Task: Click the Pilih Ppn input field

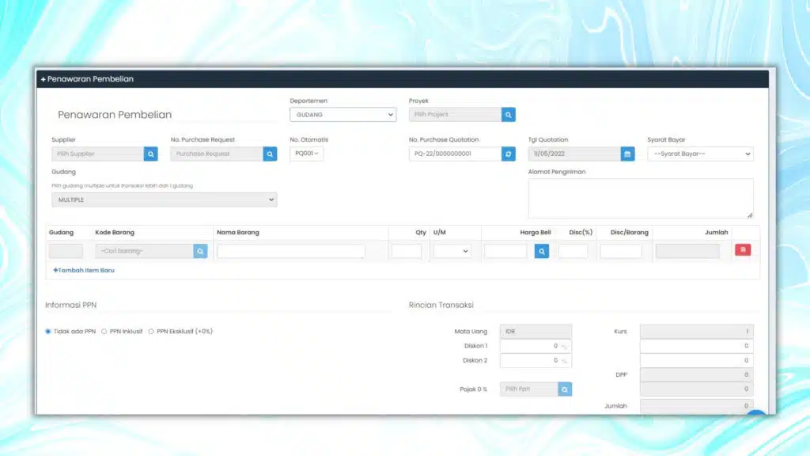Action: [529, 389]
